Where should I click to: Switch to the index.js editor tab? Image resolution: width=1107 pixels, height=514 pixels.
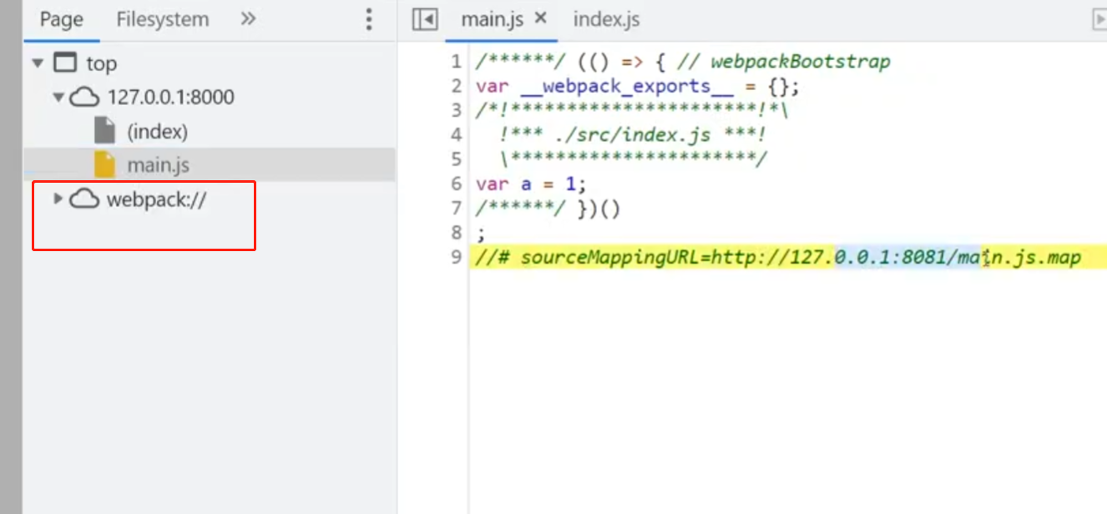click(x=606, y=20)
